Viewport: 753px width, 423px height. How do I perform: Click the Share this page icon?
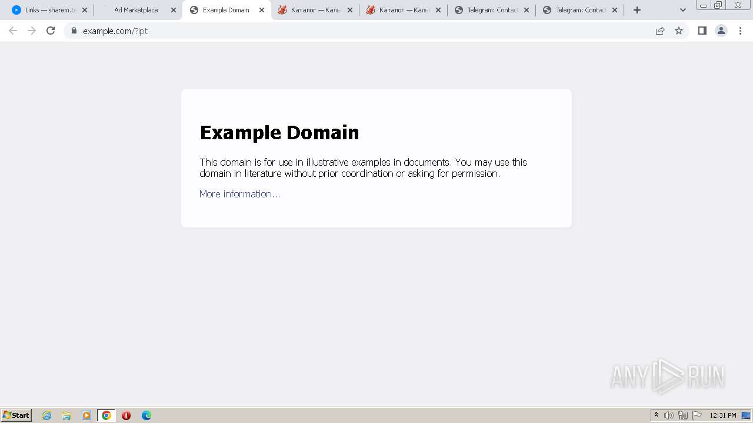coord(660,31)
